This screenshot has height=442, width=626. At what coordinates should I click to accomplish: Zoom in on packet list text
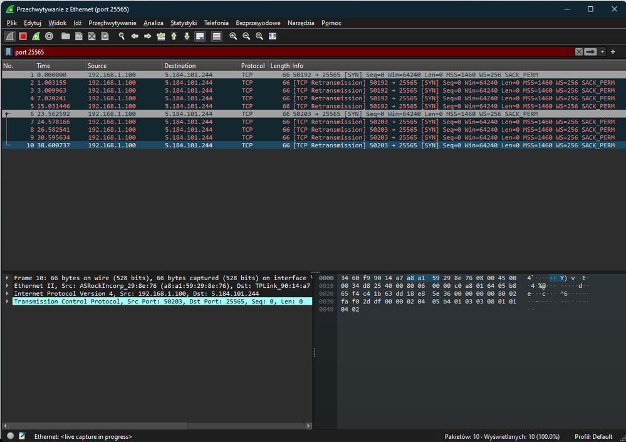(x=233, y=36)
